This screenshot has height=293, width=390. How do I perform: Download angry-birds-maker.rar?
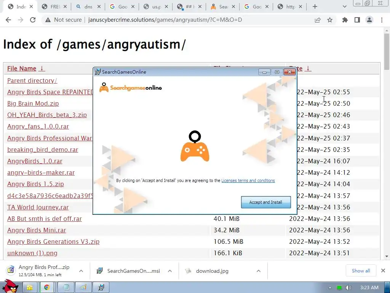pyautogui.click(x=41, y=173)
